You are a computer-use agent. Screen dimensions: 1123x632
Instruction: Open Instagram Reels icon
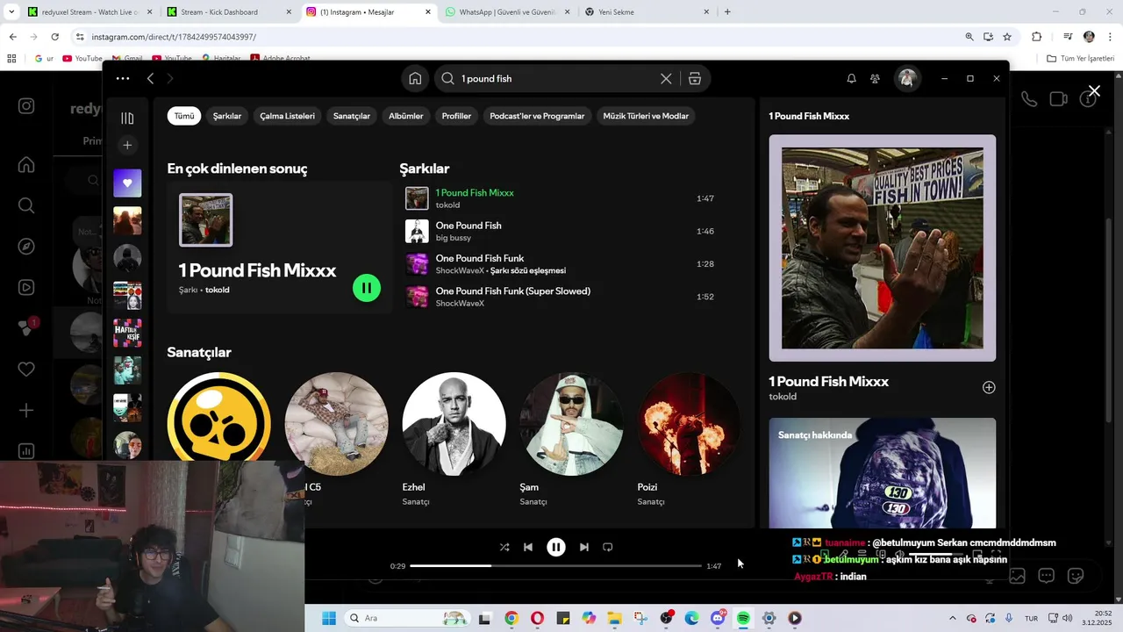point(26,287)
